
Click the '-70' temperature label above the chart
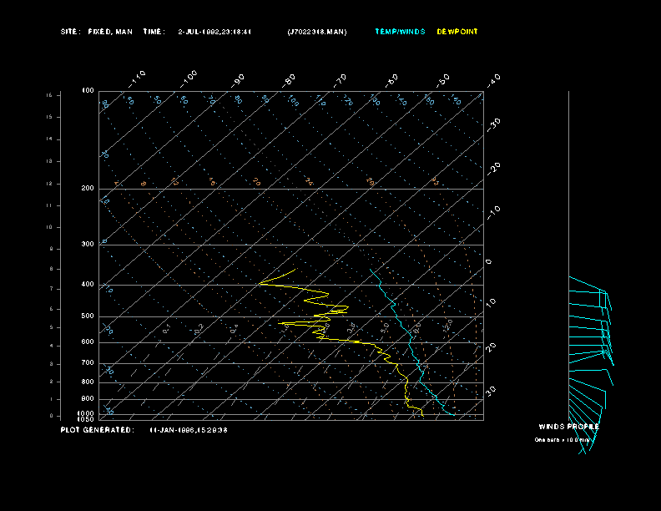340,80
